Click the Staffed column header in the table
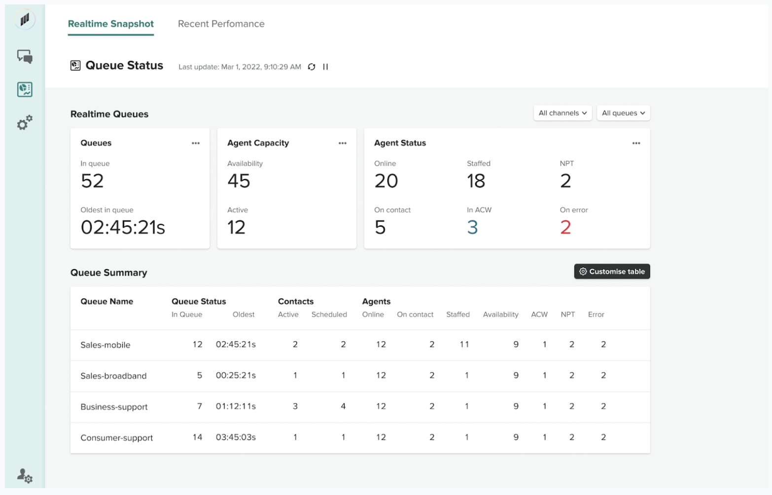Screen dimensions: 772x495 (x=458, y=314)
